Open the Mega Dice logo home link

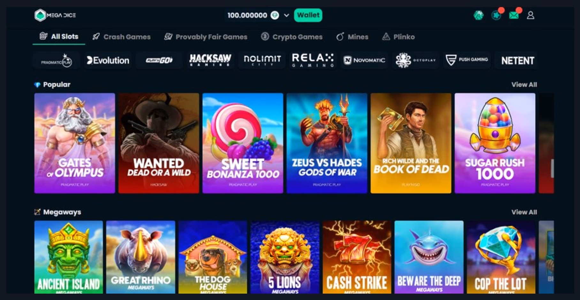55,15
